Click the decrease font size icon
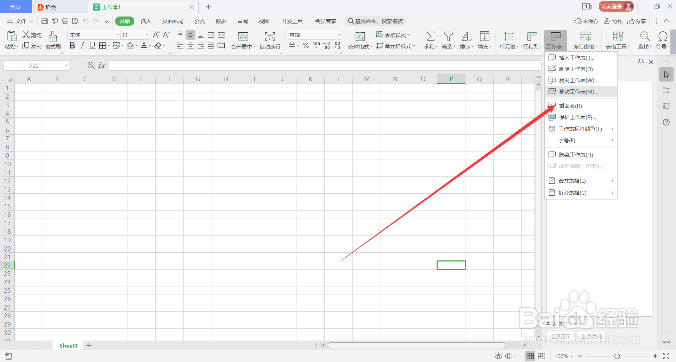The image size is (676, 362). [166, 35]
